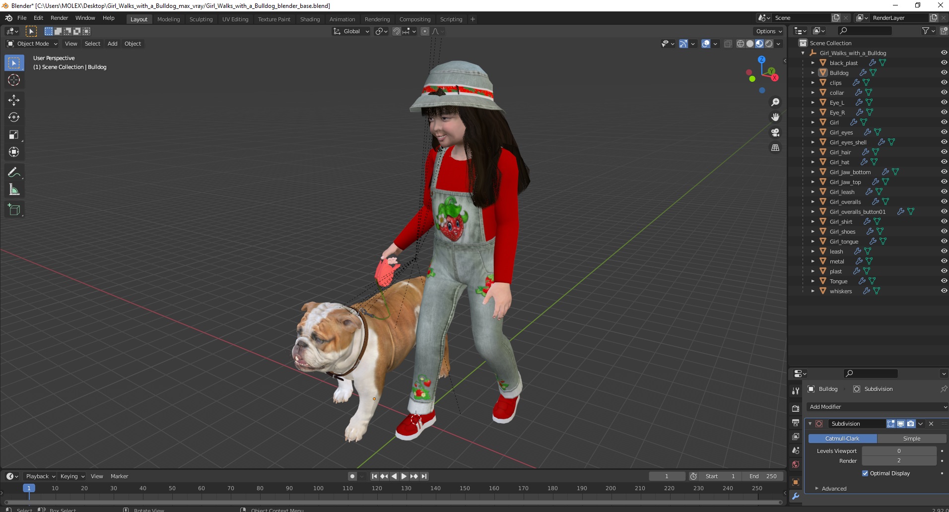Switch to the UV Editing workspace tab
This screenshot has height=512, width=949.
point(235,19)
